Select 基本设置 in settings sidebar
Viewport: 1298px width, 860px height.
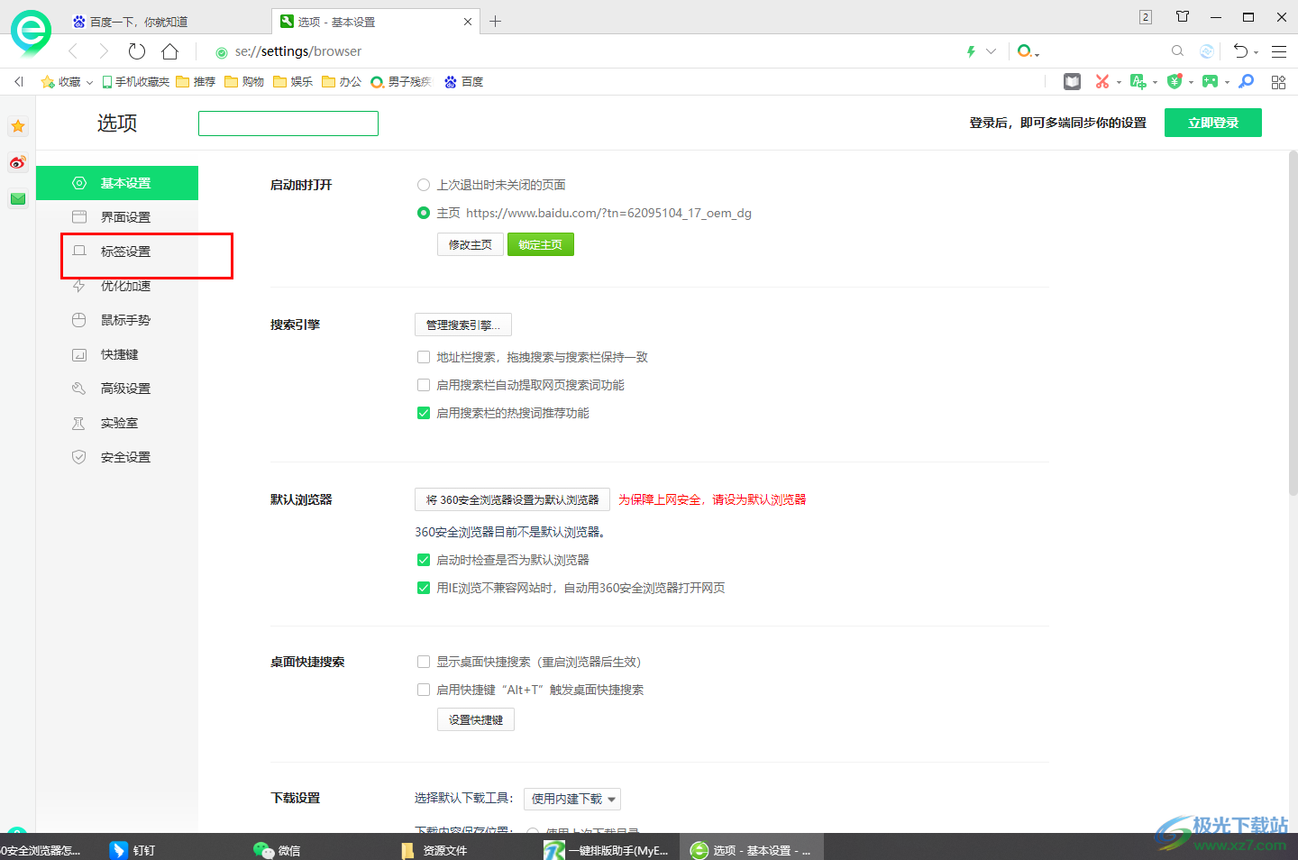click(117, 183)
